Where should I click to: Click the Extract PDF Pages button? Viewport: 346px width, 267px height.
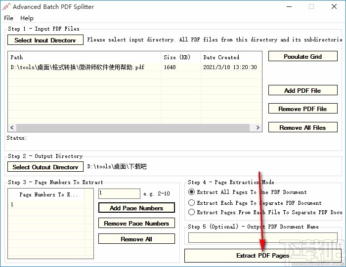point(262,256)
